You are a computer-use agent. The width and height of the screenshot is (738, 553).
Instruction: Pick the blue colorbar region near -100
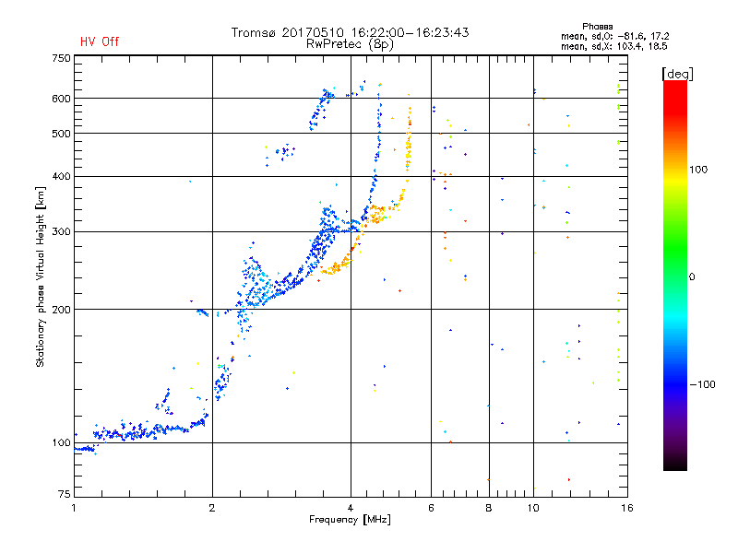click(x=675, y=383)
